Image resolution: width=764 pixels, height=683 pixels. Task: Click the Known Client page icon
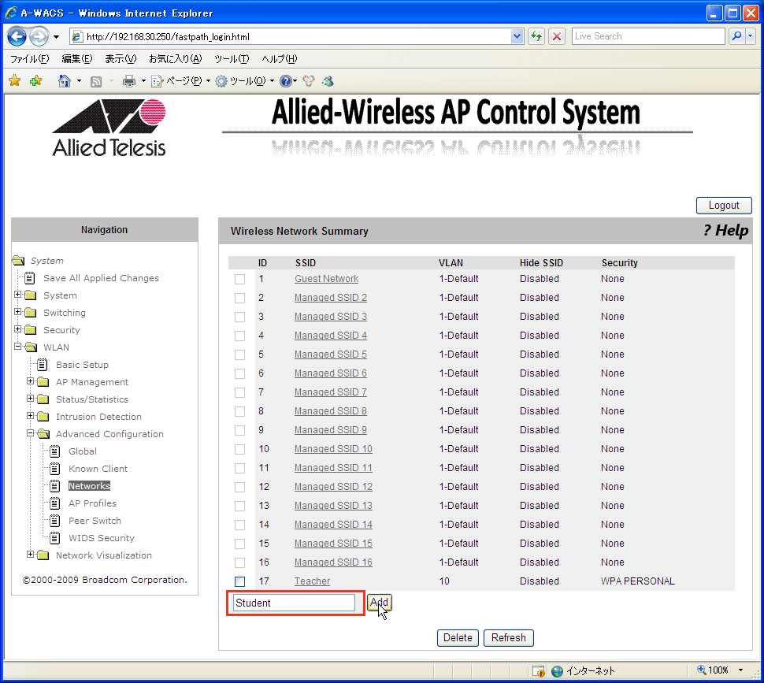(55, 469)
